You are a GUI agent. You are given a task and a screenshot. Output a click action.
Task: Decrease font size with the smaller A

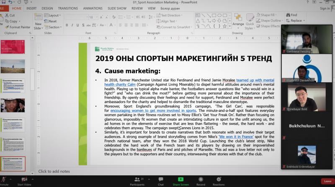(x=106, y=17)
